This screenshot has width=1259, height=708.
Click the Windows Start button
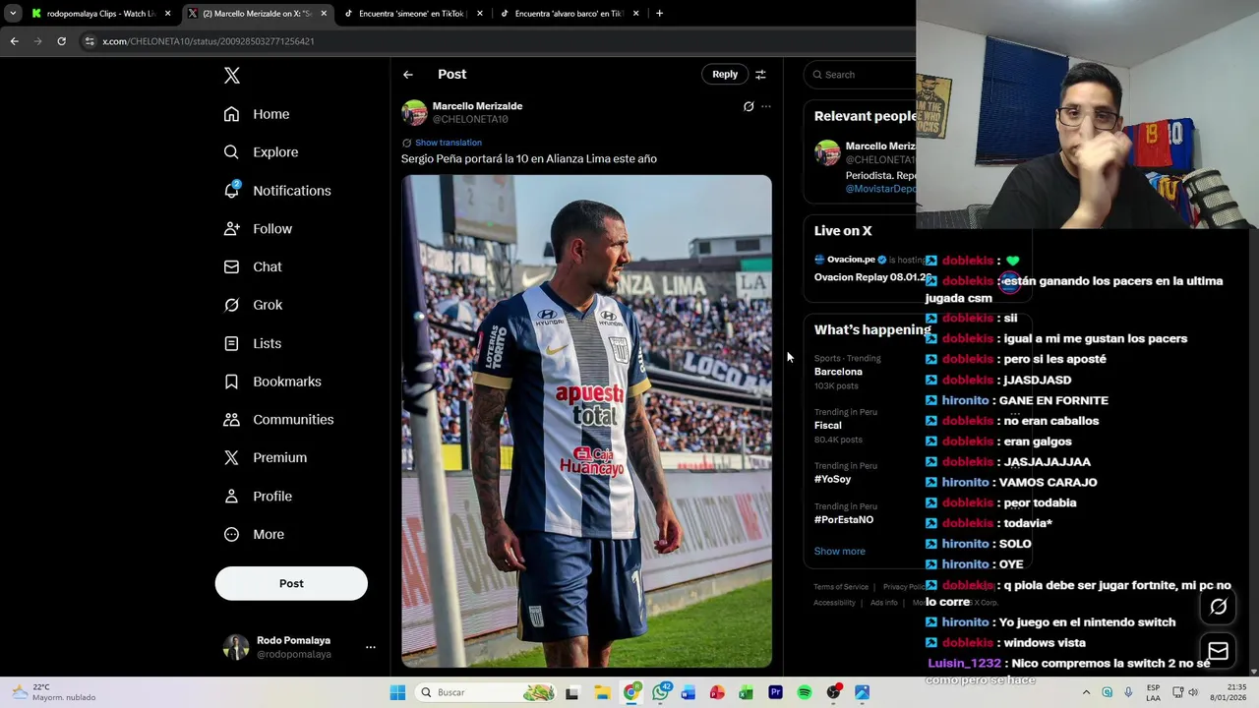[397, 692]
